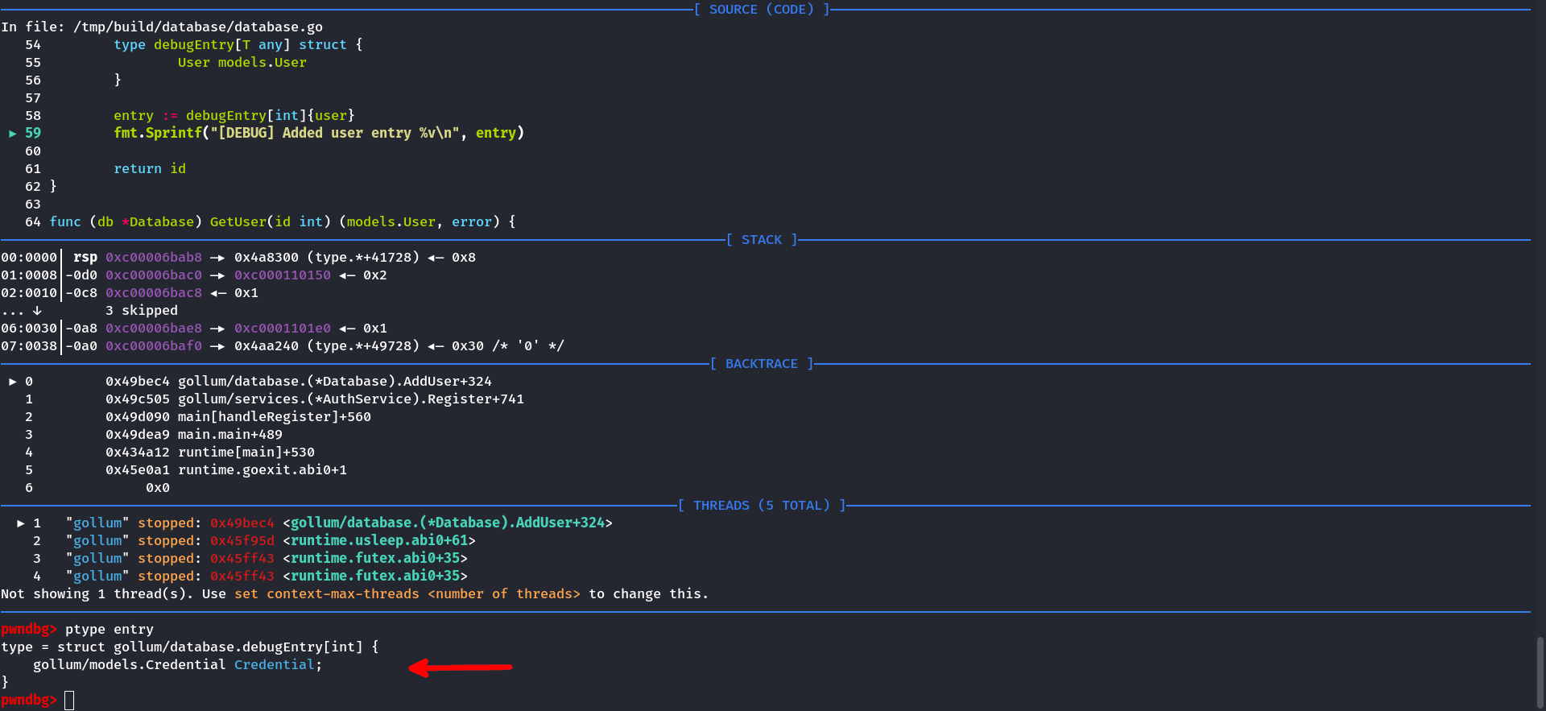Click the red address 0x49bec4 in threads

click(x=242, y=523)
